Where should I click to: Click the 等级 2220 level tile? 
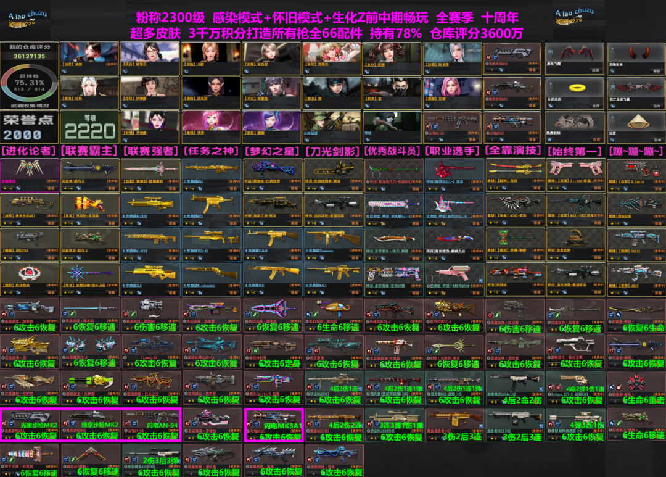tap(89, 128)
